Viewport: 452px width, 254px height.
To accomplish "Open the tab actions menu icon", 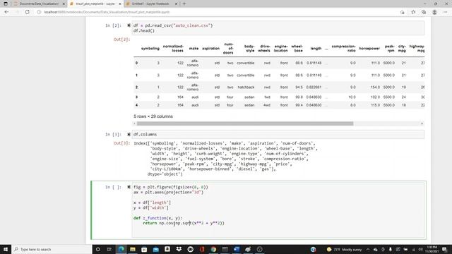I will tap(6, 4).
